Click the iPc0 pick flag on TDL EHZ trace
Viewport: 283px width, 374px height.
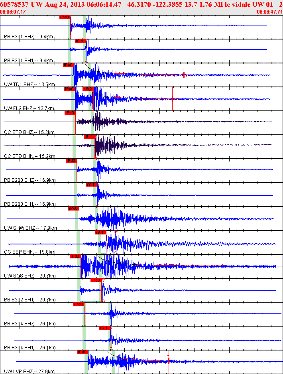[x=69, y=65]
